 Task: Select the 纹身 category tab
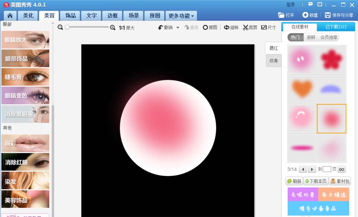274,61
